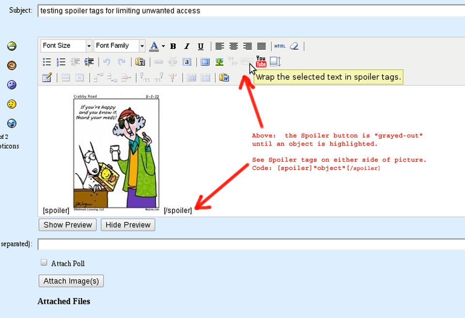Open the Font Size dropdown

[66, 45]
